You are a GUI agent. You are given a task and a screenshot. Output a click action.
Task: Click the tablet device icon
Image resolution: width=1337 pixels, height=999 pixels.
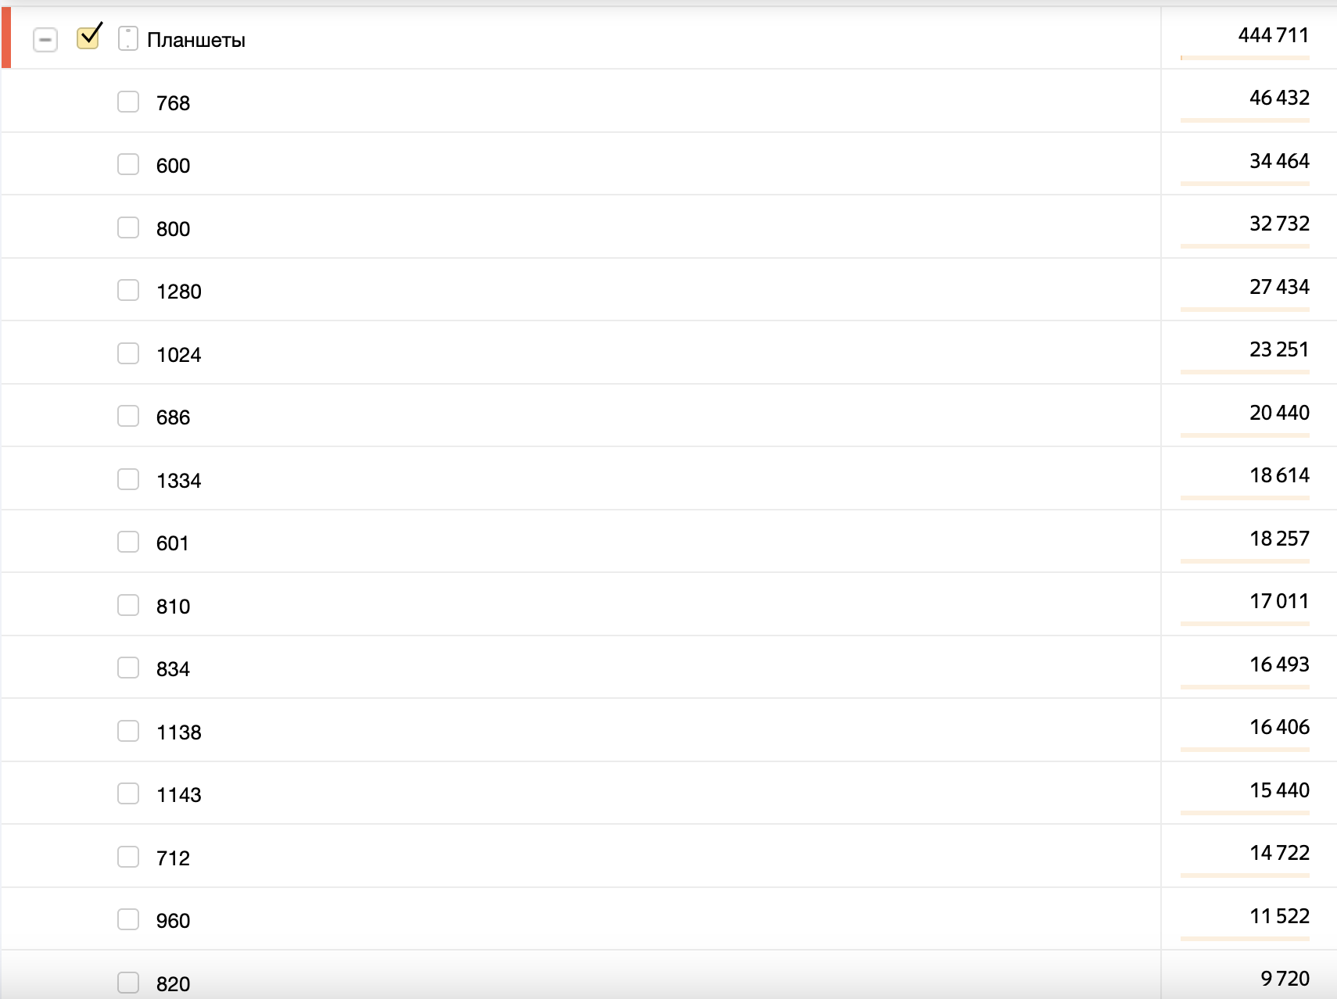coord(128,38)
